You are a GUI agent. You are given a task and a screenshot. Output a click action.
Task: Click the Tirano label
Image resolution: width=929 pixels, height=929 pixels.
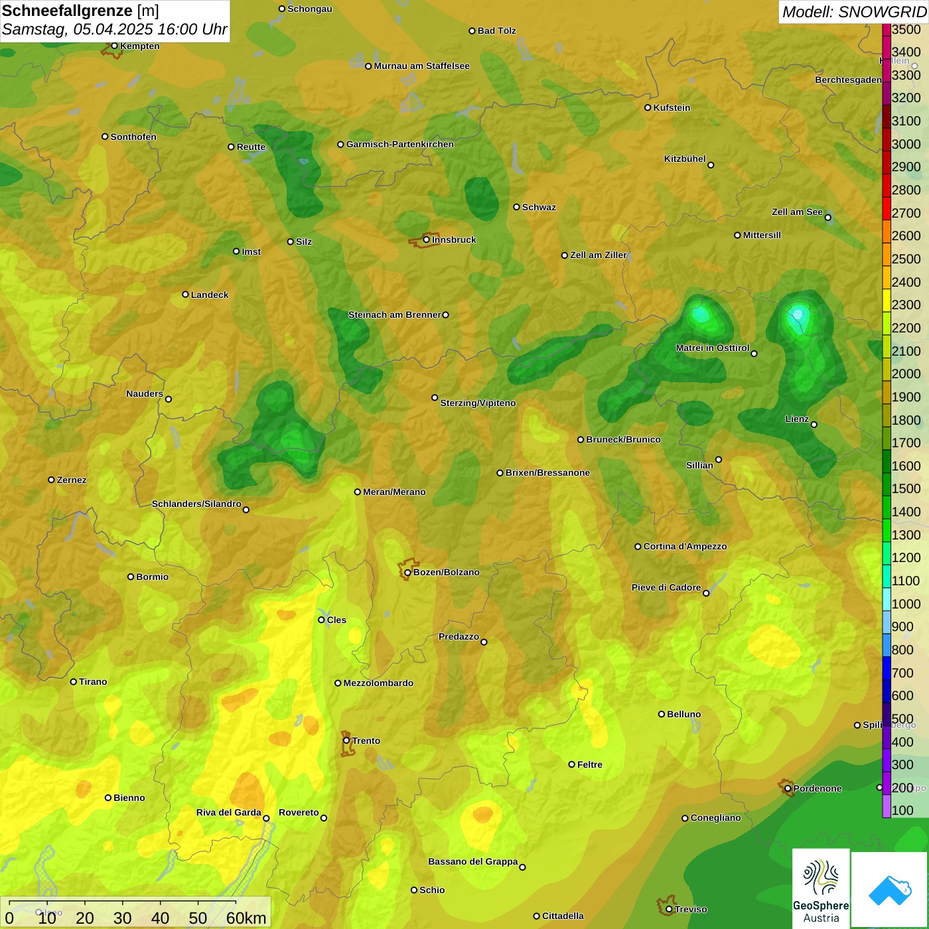[x=93, y=681]
